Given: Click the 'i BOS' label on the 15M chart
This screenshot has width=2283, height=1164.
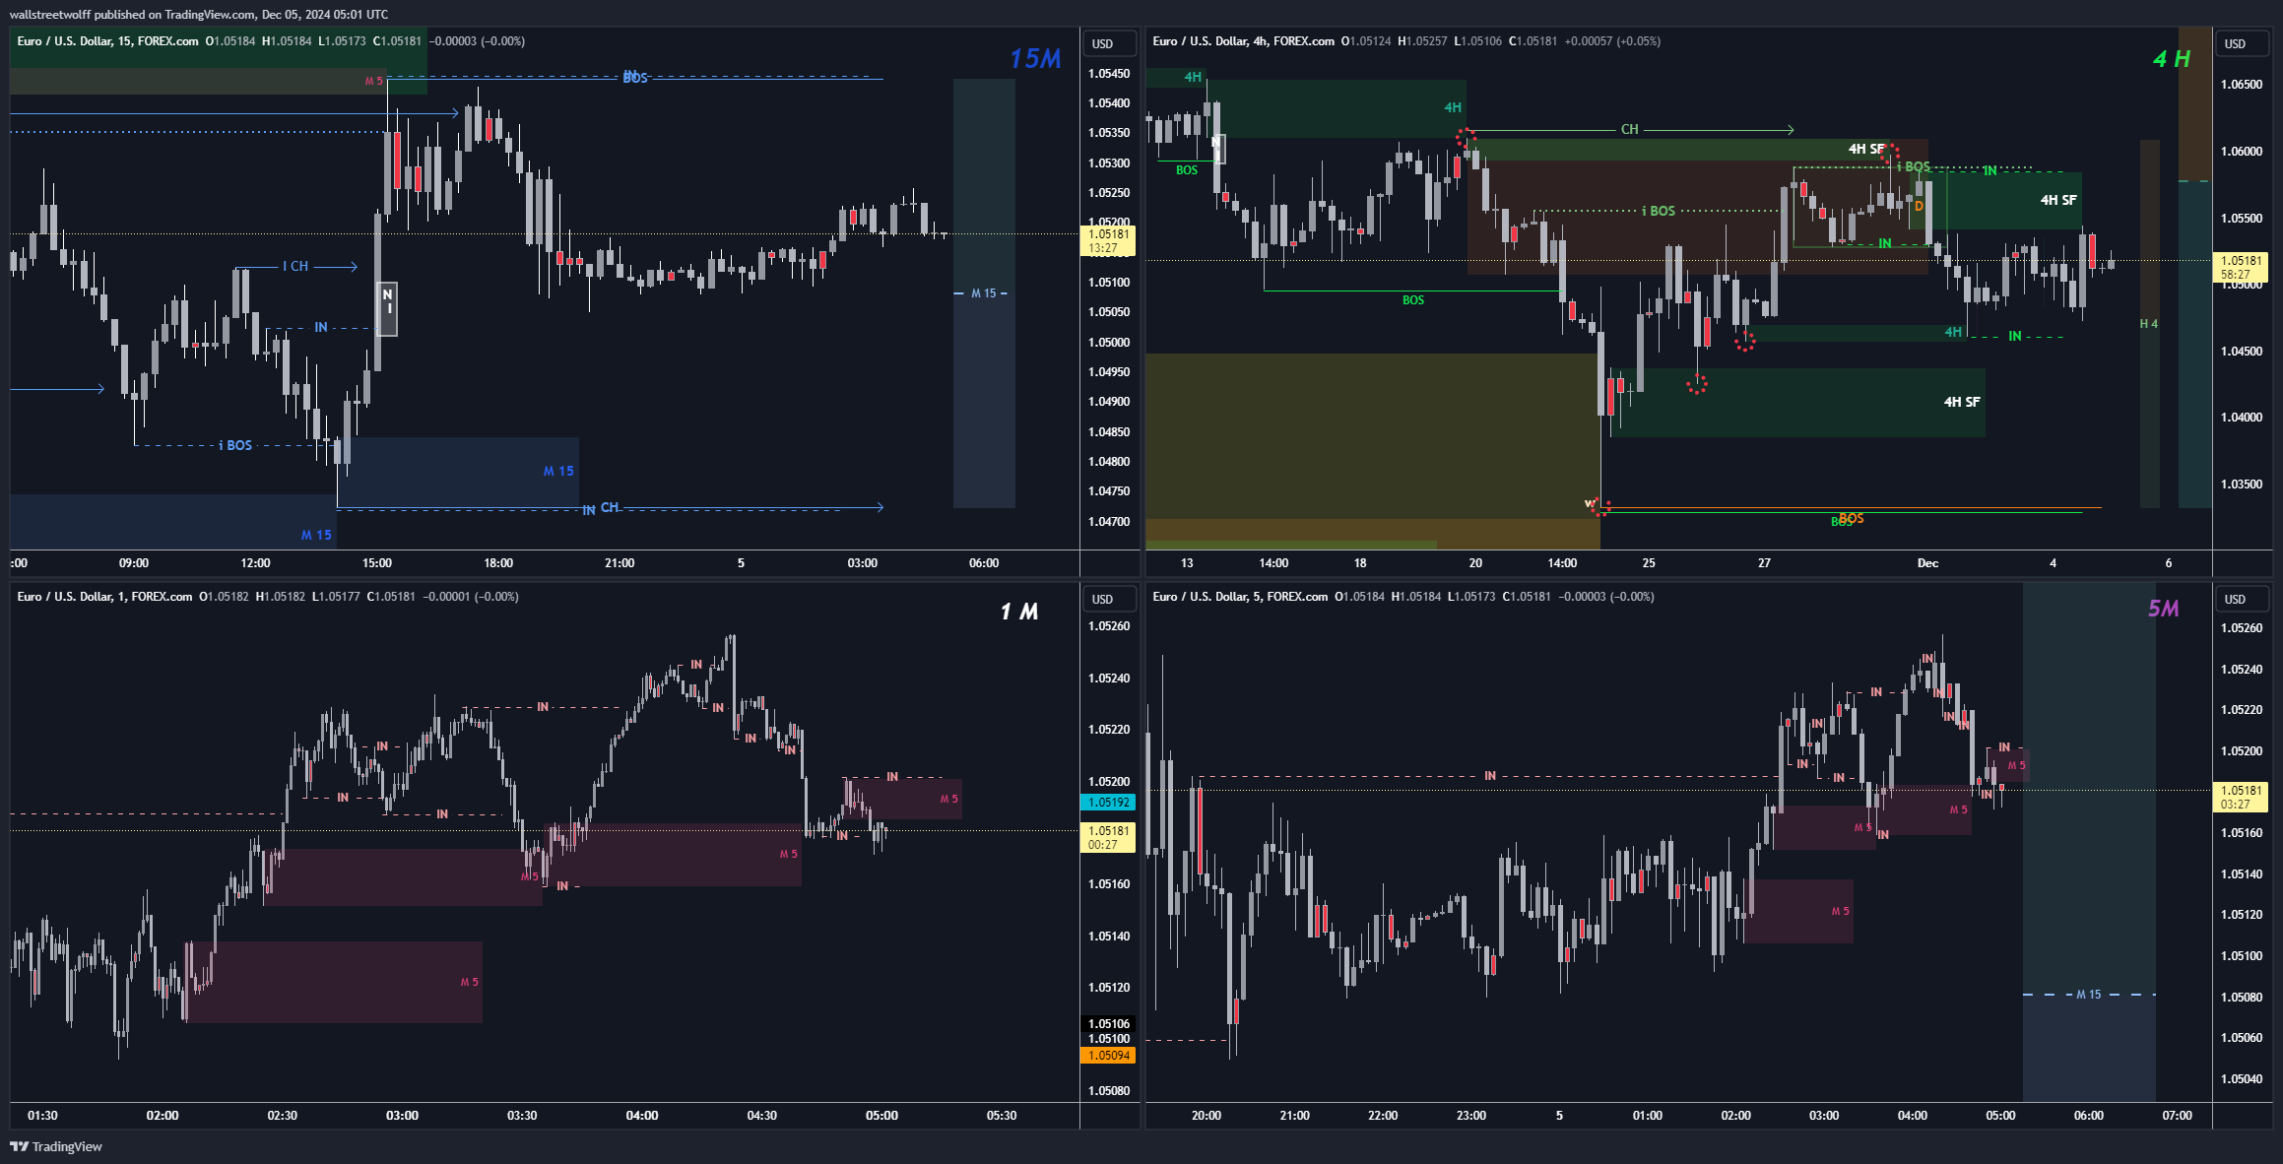Looking at the screenshot, I should coord(235,445).
